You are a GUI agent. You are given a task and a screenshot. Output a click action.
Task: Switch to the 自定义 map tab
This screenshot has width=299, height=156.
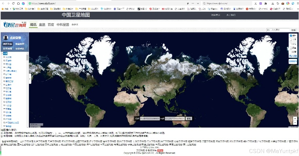[x=75, y=25]
